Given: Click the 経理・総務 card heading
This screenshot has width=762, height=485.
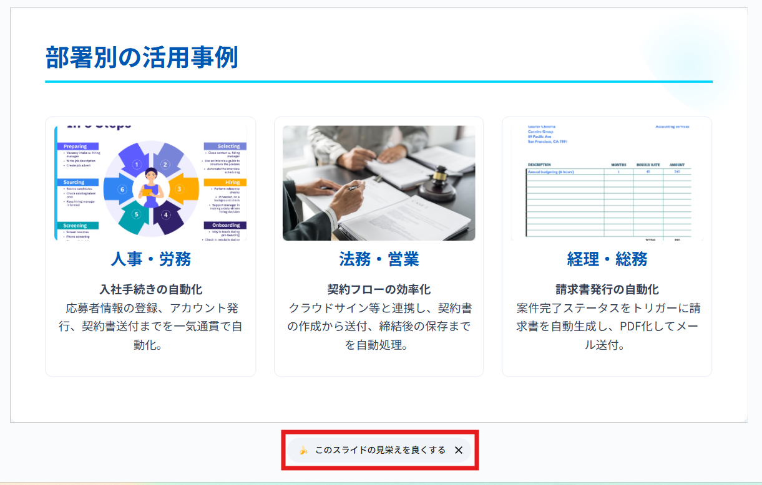Looking at the screenshot, I should [607, 259].
